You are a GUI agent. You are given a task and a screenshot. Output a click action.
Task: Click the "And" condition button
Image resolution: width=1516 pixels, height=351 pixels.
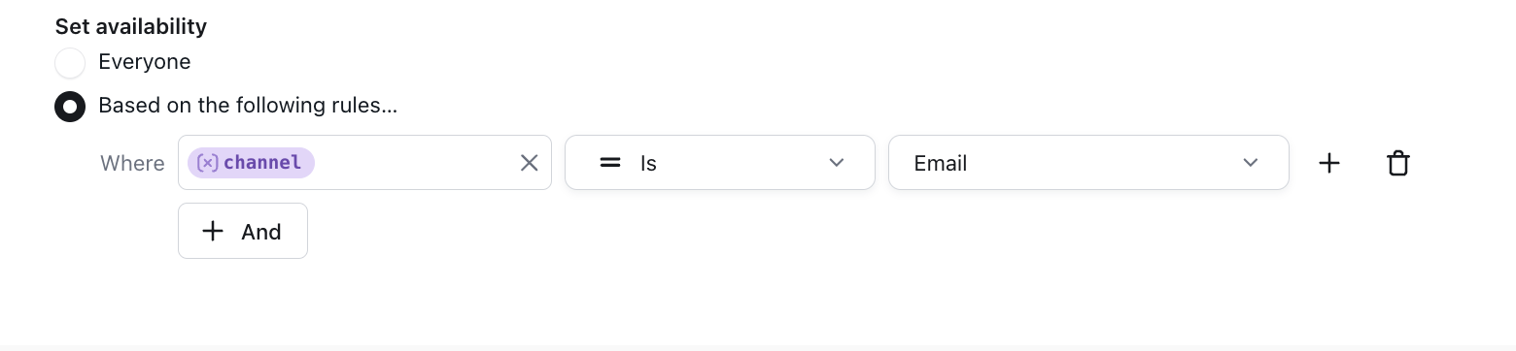pyautogui.click(x=243, y=231)
